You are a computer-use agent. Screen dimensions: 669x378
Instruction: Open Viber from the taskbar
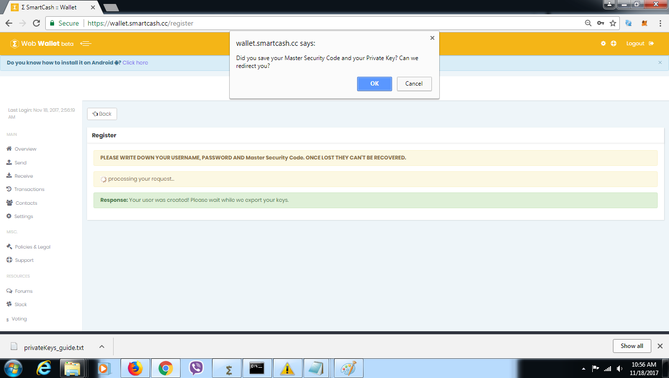click(196, 368)
